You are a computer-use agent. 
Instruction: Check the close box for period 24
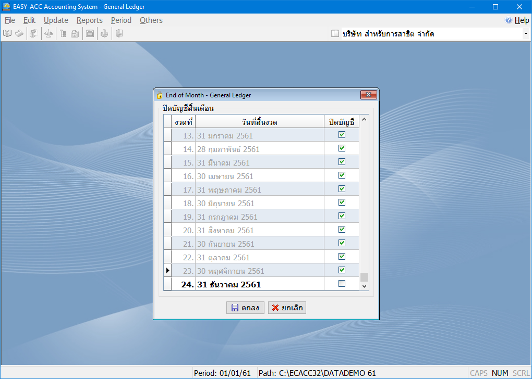[x=342, y=284]
